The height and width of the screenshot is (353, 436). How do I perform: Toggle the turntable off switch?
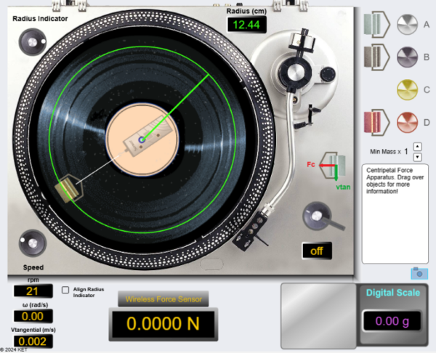coord(316,251)
